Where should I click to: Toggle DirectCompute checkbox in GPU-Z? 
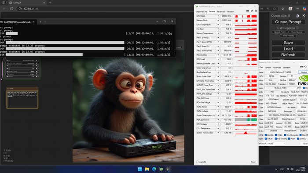(285, 135)
